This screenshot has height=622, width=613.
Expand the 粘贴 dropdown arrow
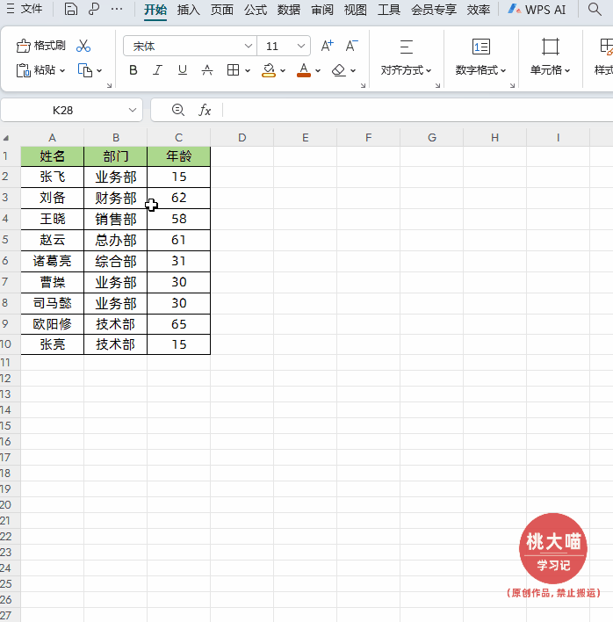click(62, 70)
